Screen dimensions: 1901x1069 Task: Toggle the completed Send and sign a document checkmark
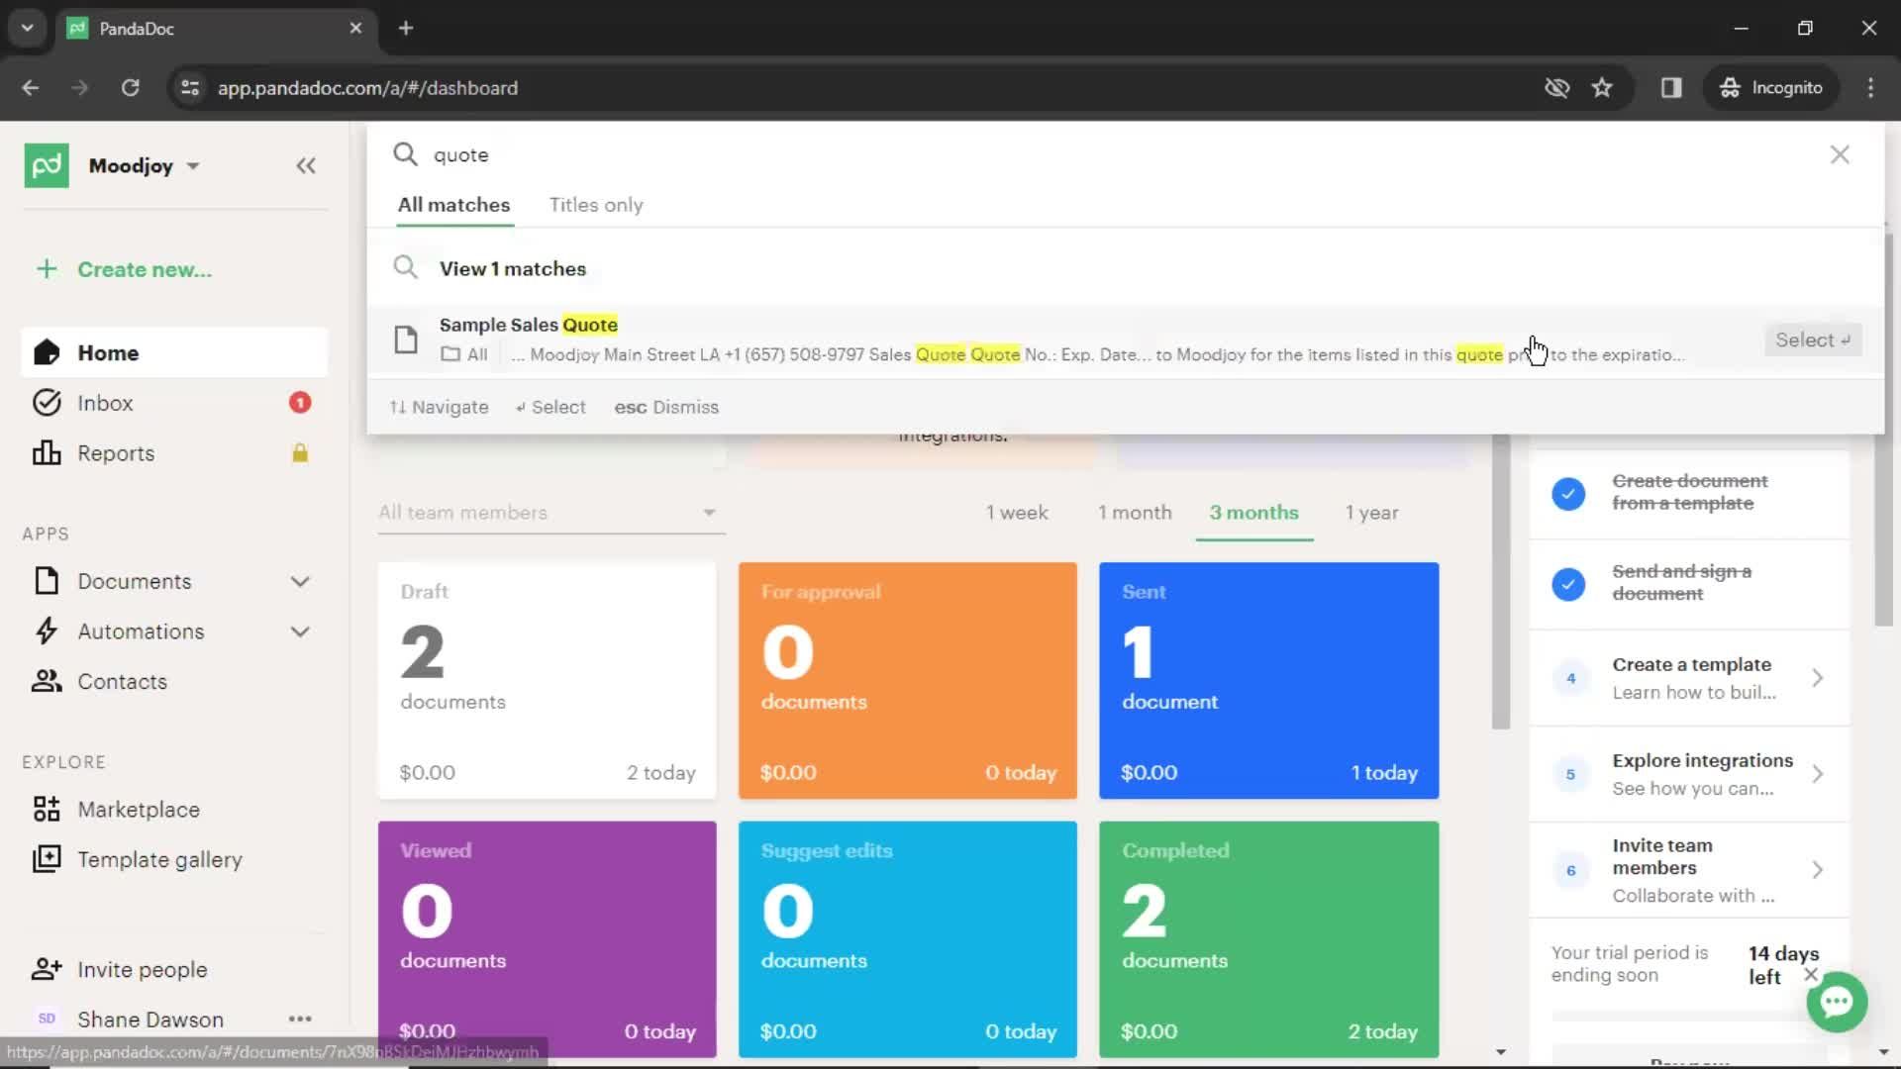1568,583
